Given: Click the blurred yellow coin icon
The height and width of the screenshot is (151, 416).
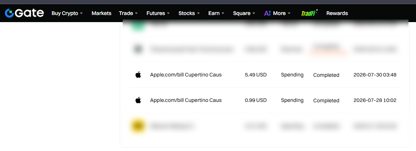Looking at the screenshot, I should point(138,126).
